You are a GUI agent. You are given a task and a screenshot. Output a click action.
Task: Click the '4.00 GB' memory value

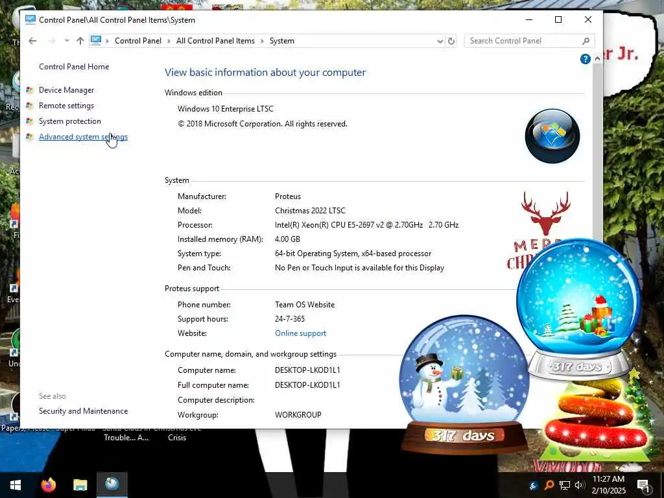point(287,239)
